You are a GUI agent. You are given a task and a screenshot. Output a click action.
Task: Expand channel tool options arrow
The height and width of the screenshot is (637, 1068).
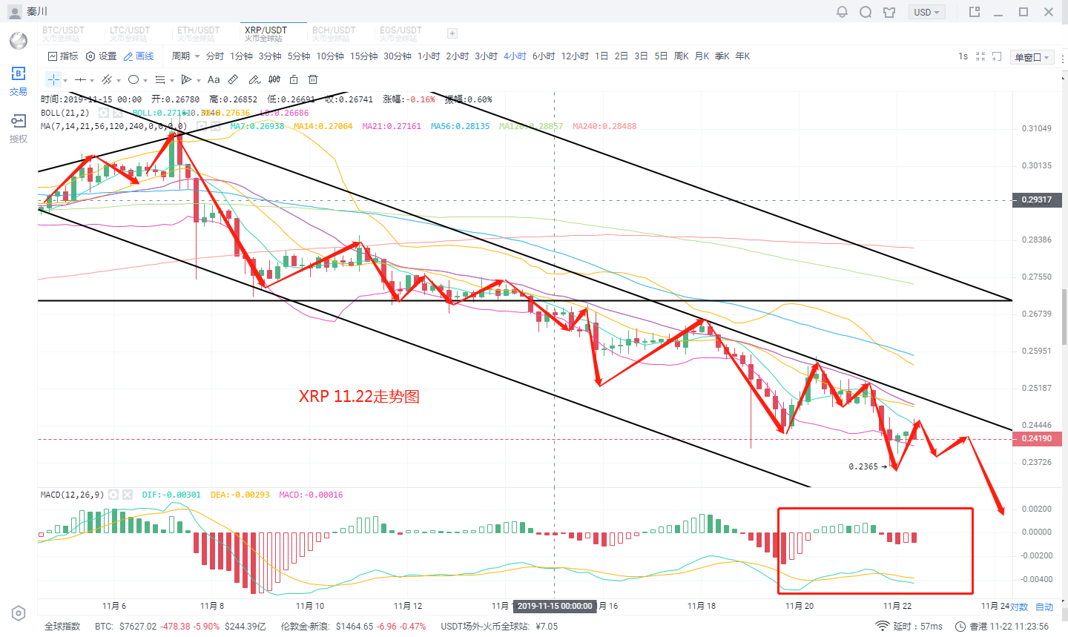pos(119,80)
